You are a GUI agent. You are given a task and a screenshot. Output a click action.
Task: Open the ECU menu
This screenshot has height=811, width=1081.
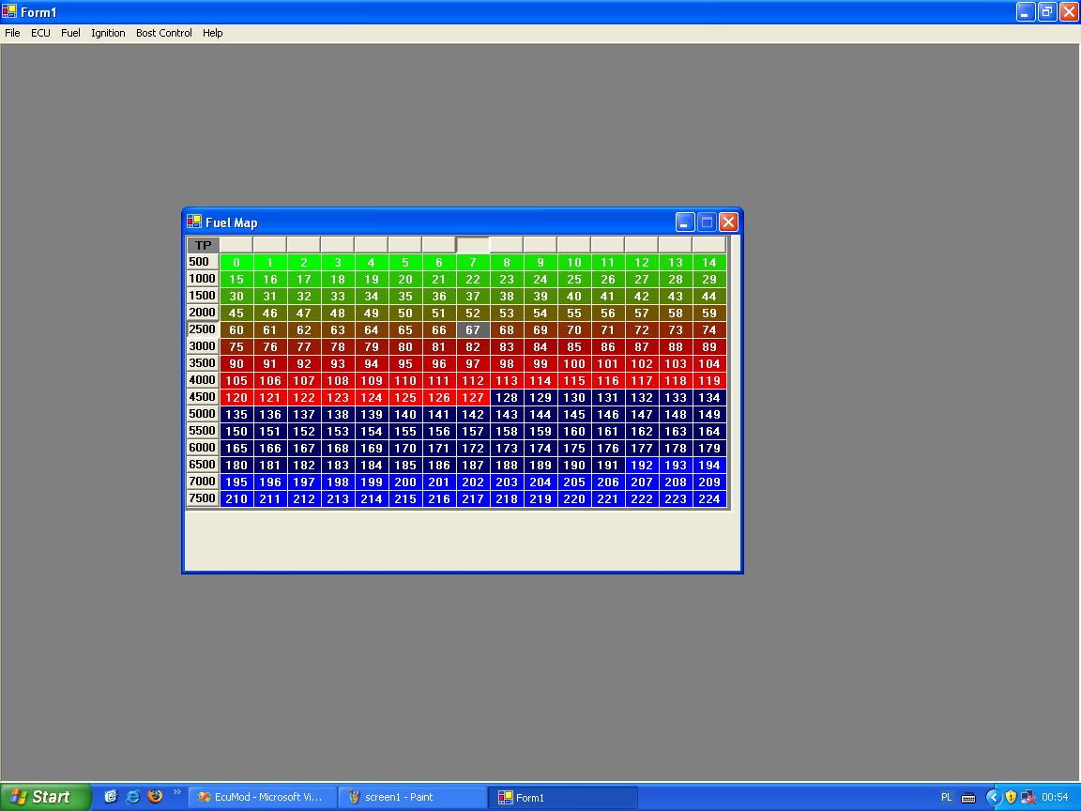coord(40,33)
